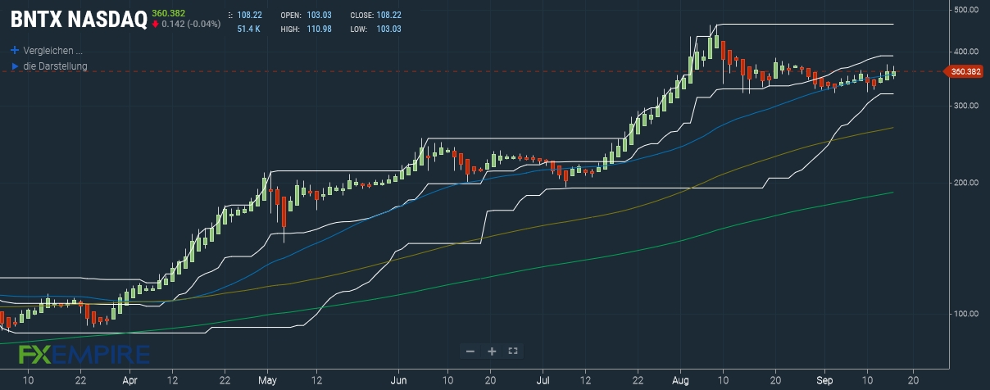Click the green 360.382 price under title
This screenshot has width=990, height=390.
click(x=170, y=13)
